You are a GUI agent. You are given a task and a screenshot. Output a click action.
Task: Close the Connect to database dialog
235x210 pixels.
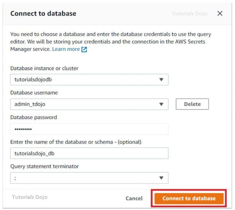point(220,14)
